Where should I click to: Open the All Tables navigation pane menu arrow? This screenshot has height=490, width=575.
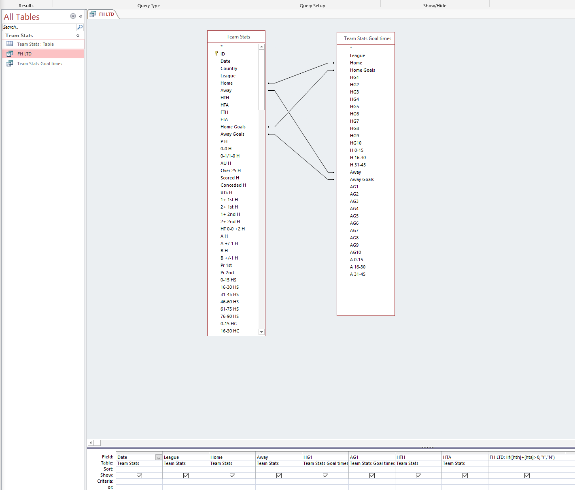[x=73, y=16]
